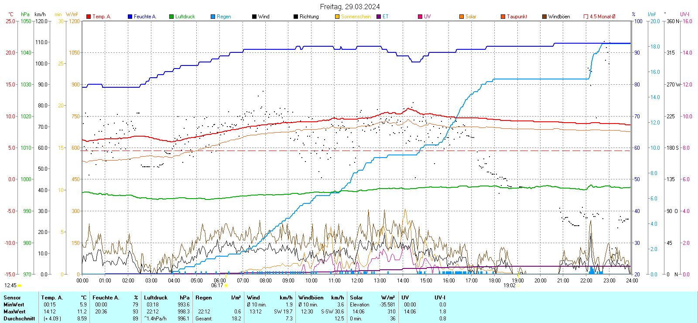This screenshot has width=698, height=323.
Task: Click the black Richtung legend swatch
Action: coord(296,17)
